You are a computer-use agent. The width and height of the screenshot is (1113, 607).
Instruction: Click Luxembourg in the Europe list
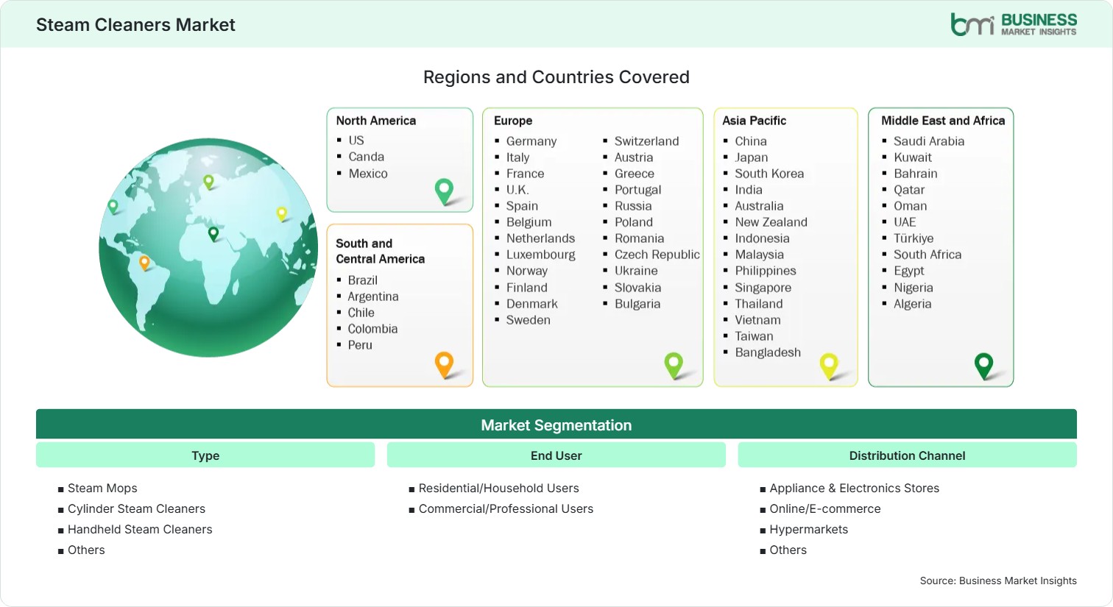[x=541, y=255]
